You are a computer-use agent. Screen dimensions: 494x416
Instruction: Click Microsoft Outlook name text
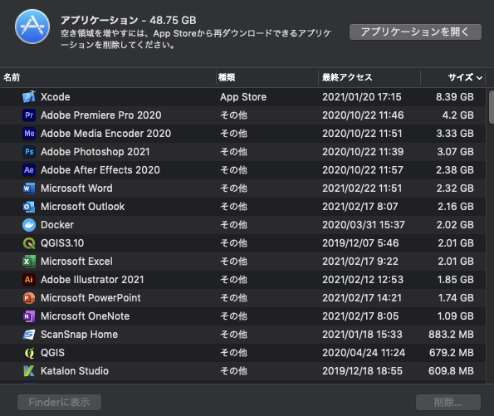[82, 207]
